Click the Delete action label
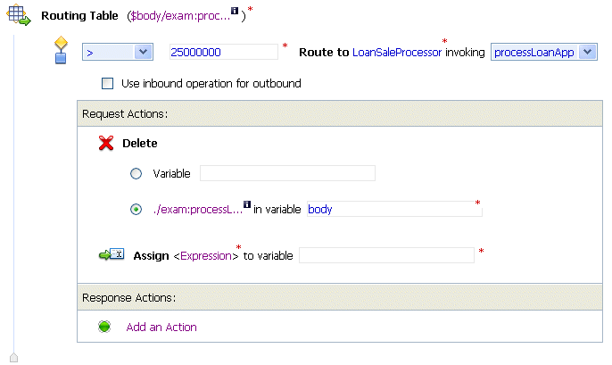This screenshot has width=612, height=365. [140, 144]
